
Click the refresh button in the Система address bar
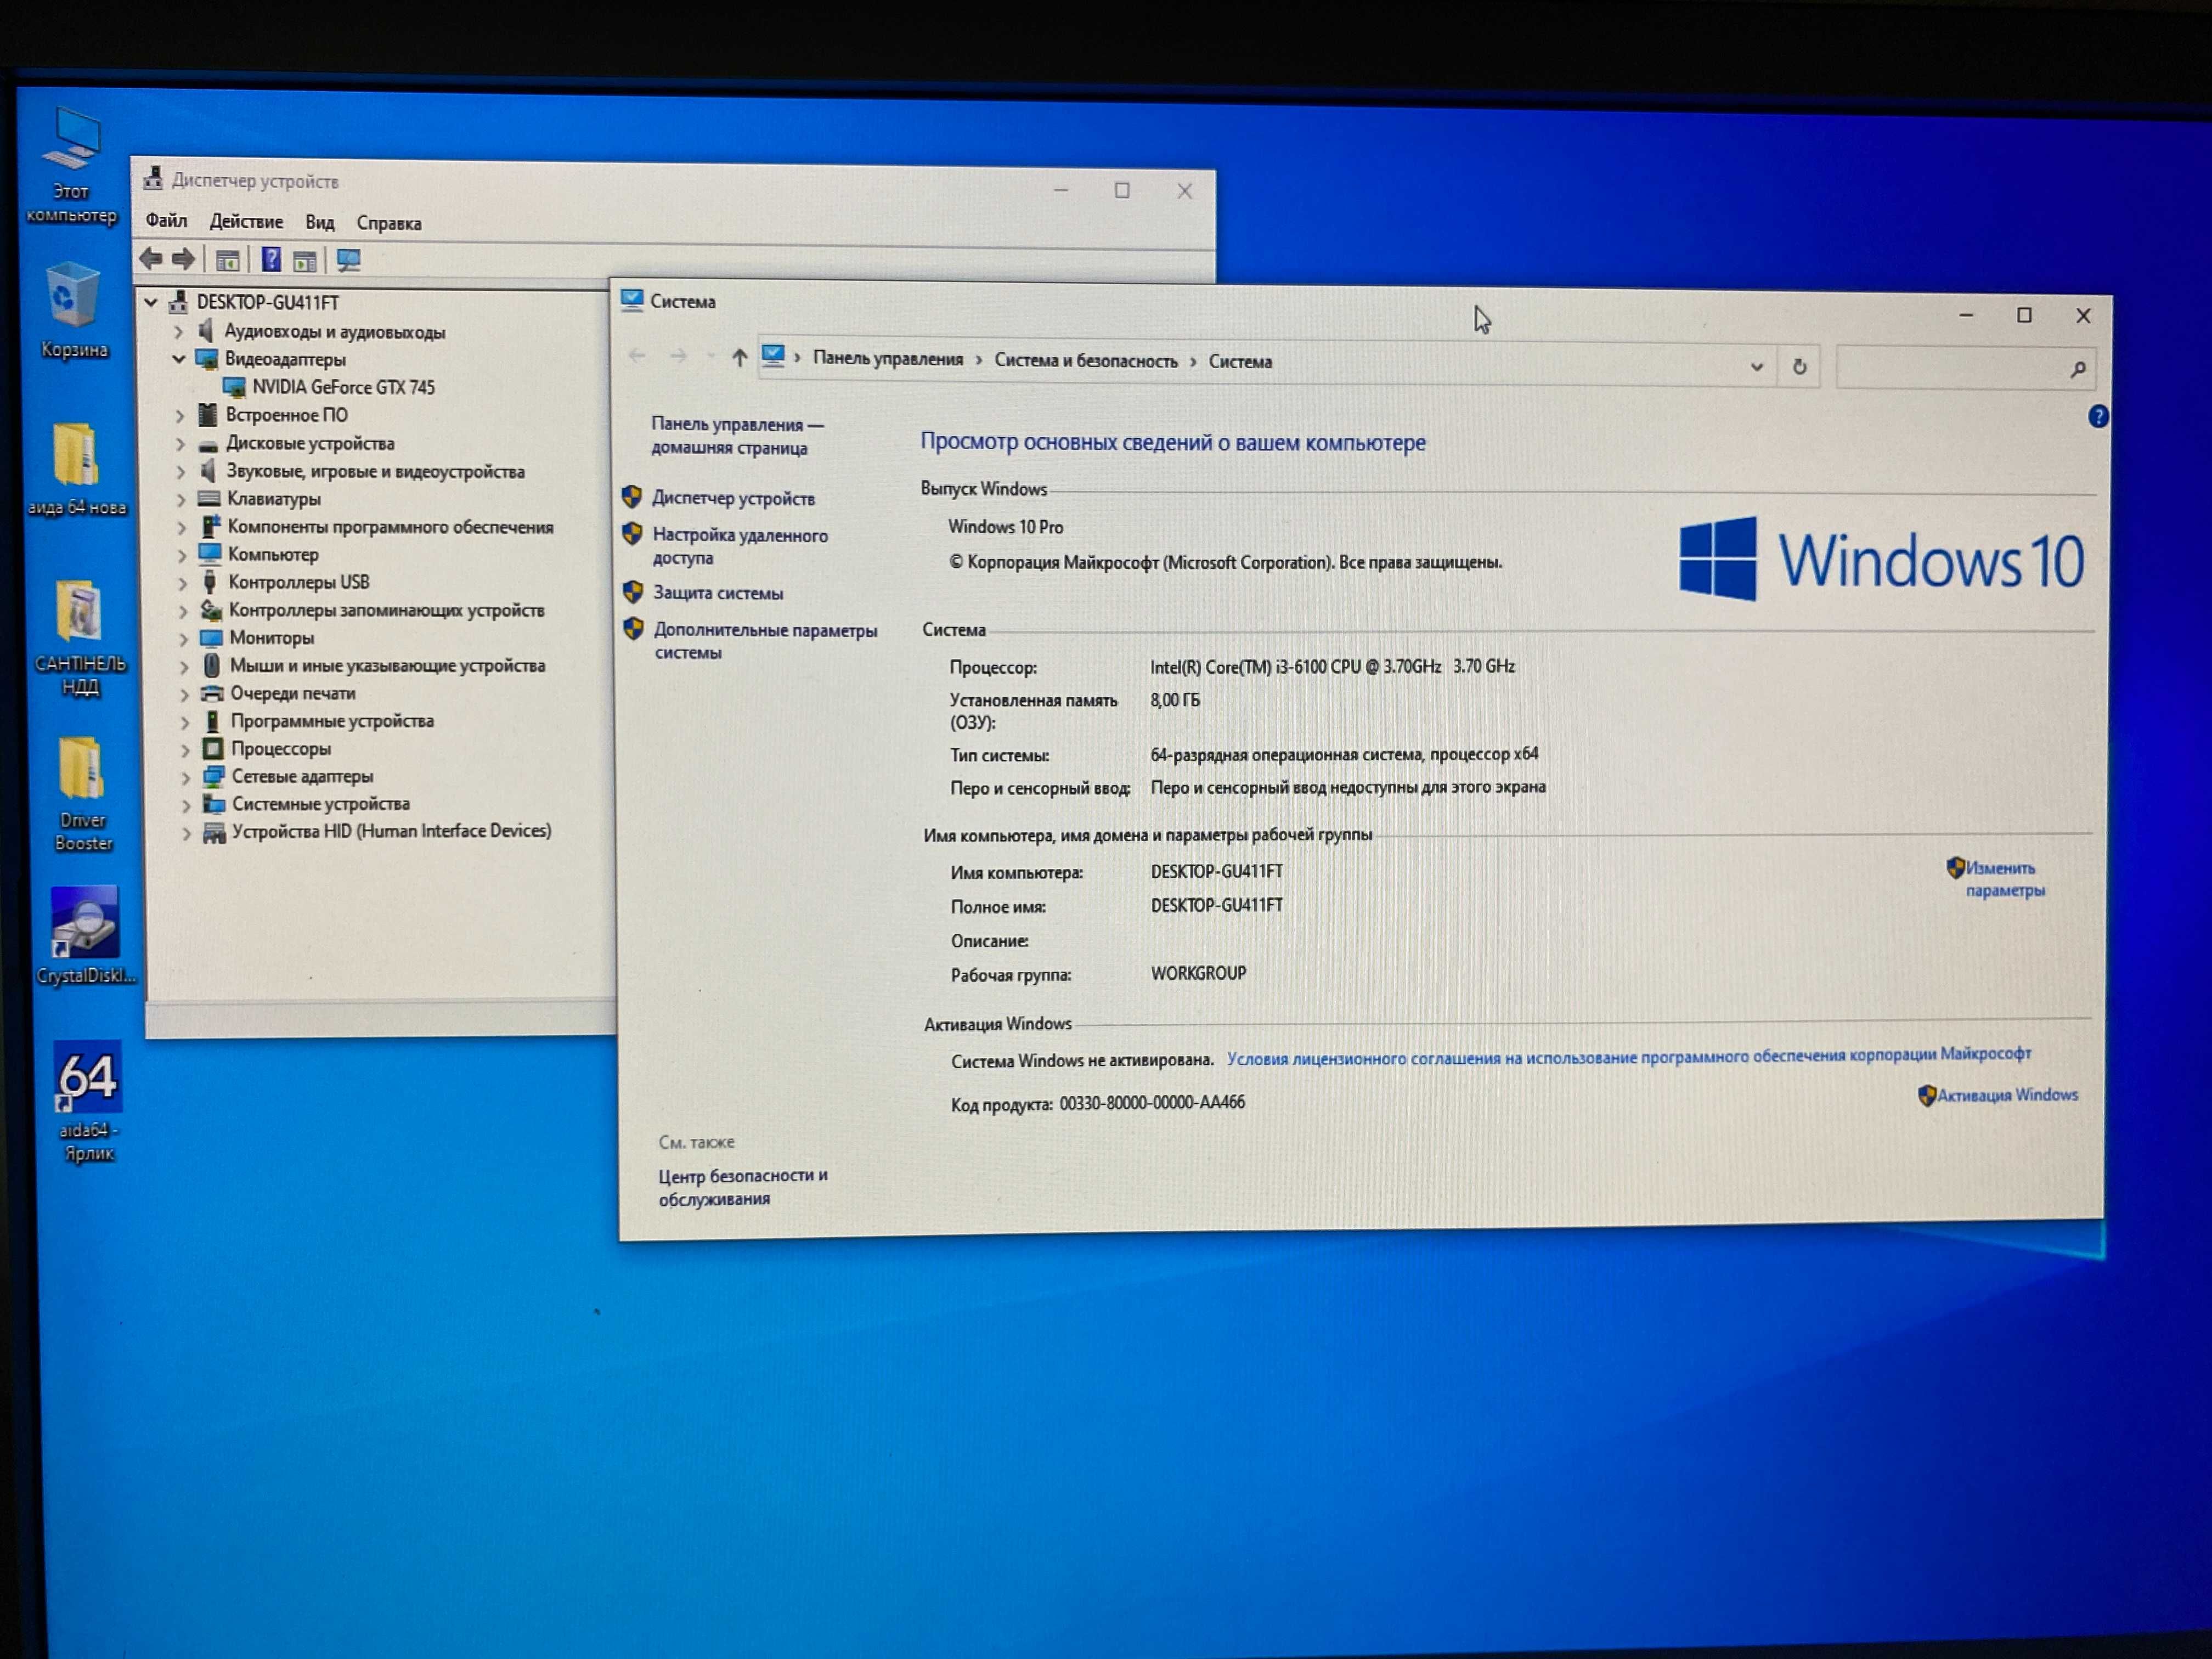click(1799, 366)
